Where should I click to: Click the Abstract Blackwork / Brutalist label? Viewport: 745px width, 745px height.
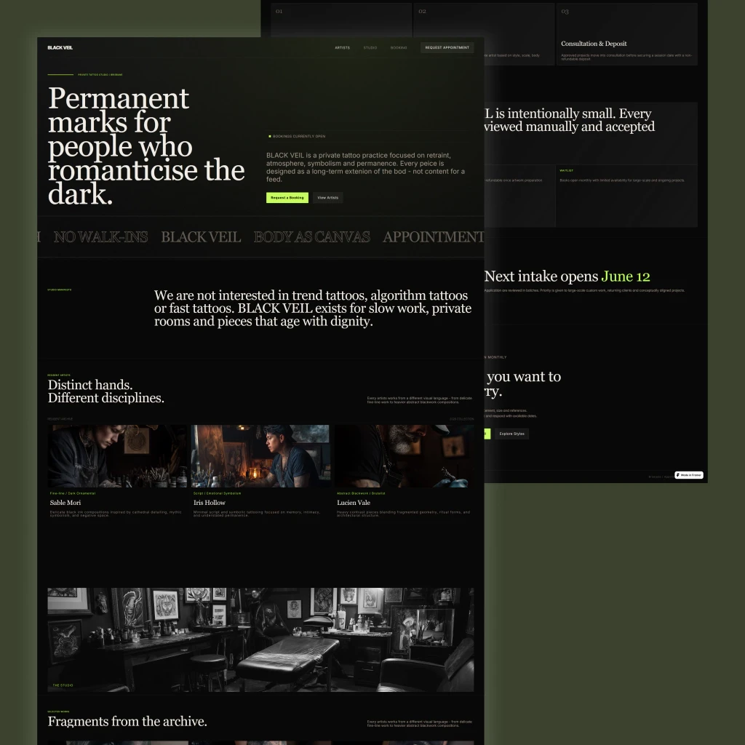pos(361,493)
